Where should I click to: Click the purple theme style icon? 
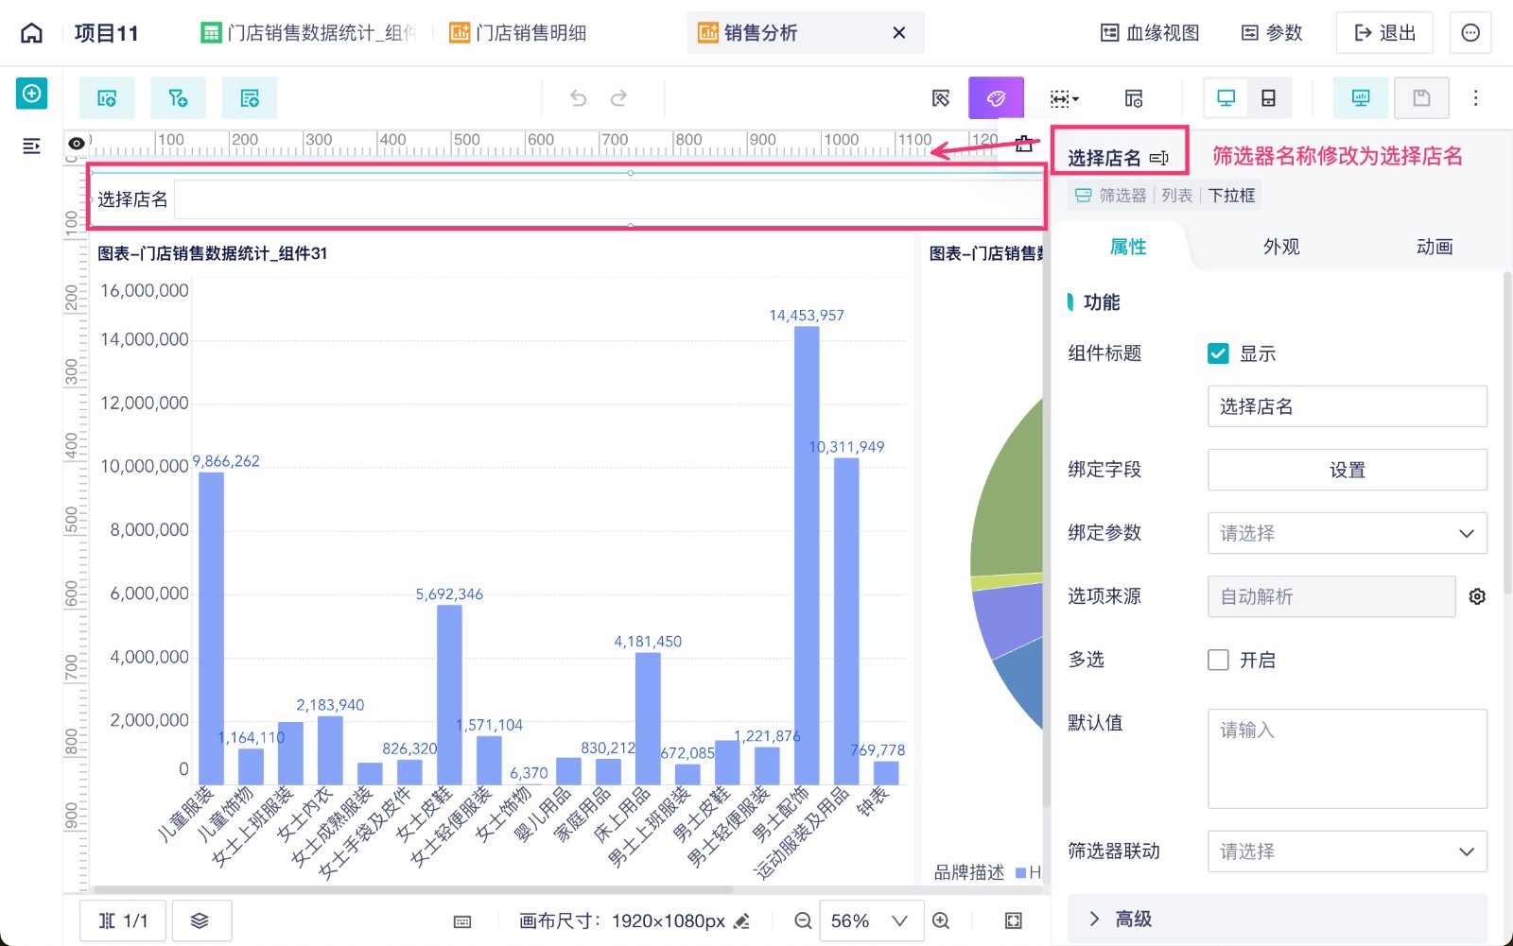click(996, 98)
